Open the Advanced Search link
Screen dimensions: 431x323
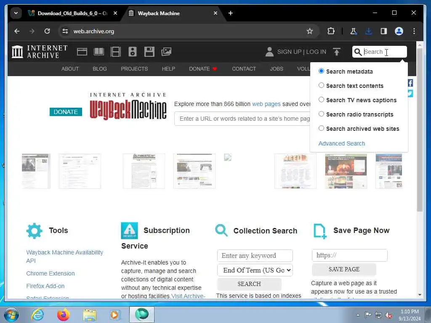coord(342,143)
